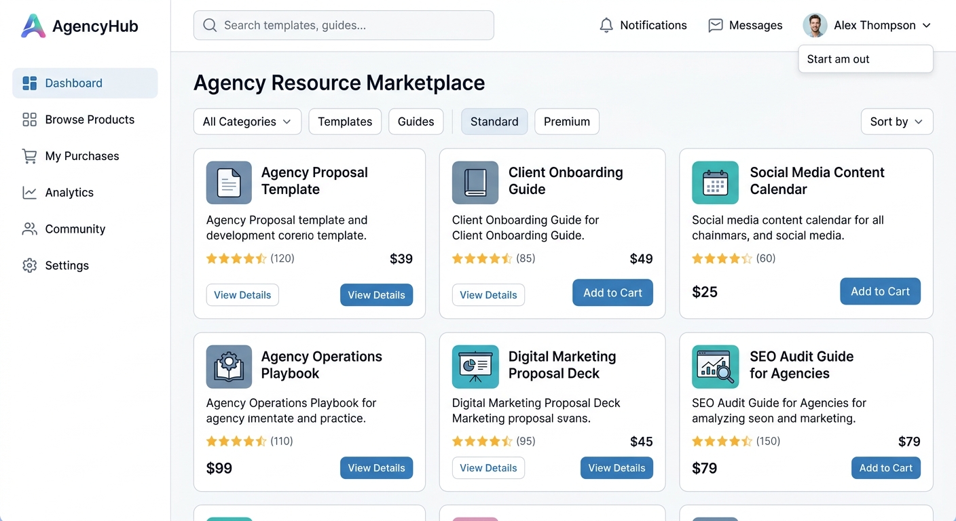Click blue View Details on Agency Proposal Template
956x521 pixels.
[x=376, y=295]
